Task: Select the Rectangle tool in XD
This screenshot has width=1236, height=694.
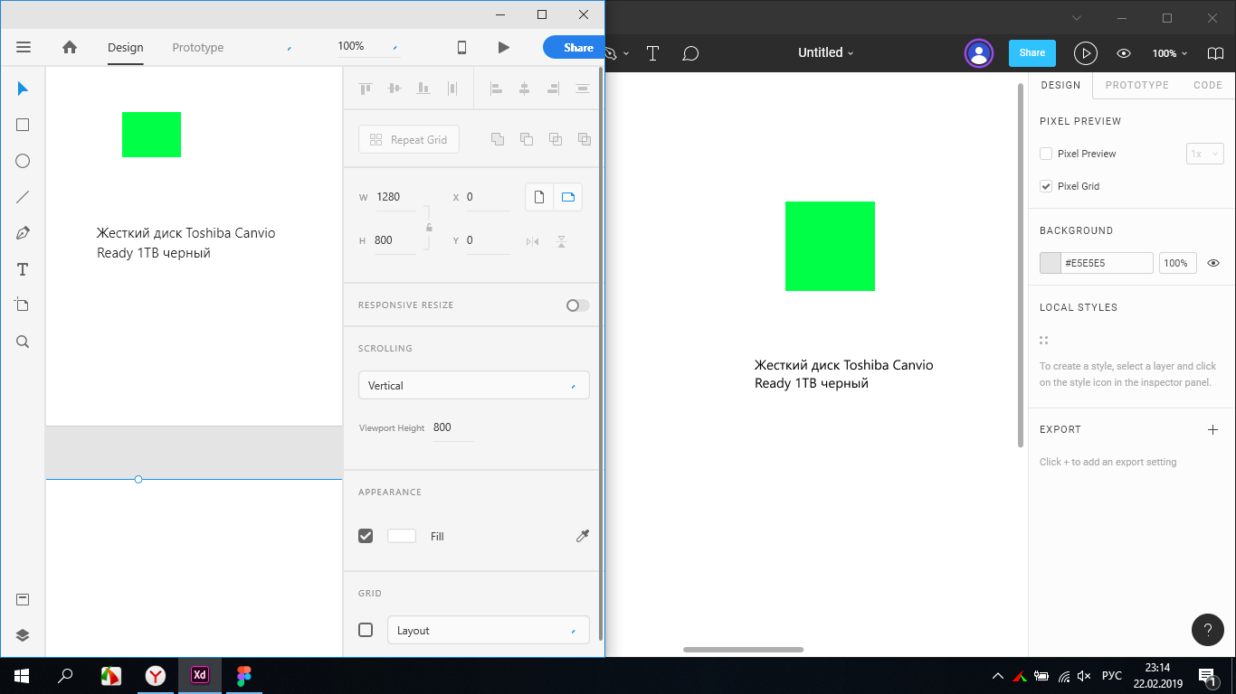Action: [23, 125]
